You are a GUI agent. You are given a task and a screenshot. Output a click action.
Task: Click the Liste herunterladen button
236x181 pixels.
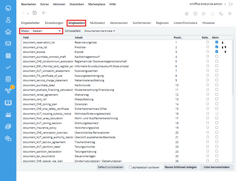click(216, 167)
